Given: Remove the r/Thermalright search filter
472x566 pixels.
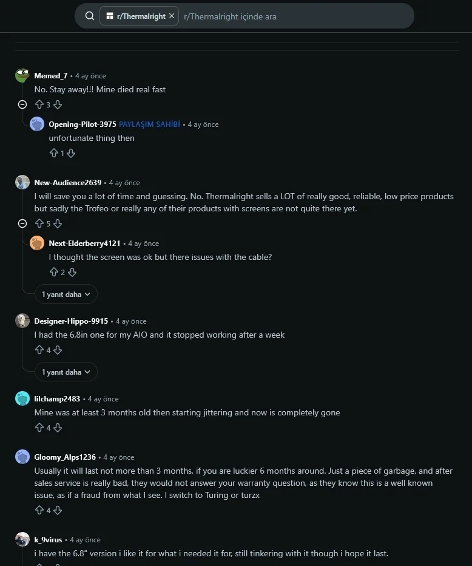Looking at the screenshot, I should [x=172, y=16].
